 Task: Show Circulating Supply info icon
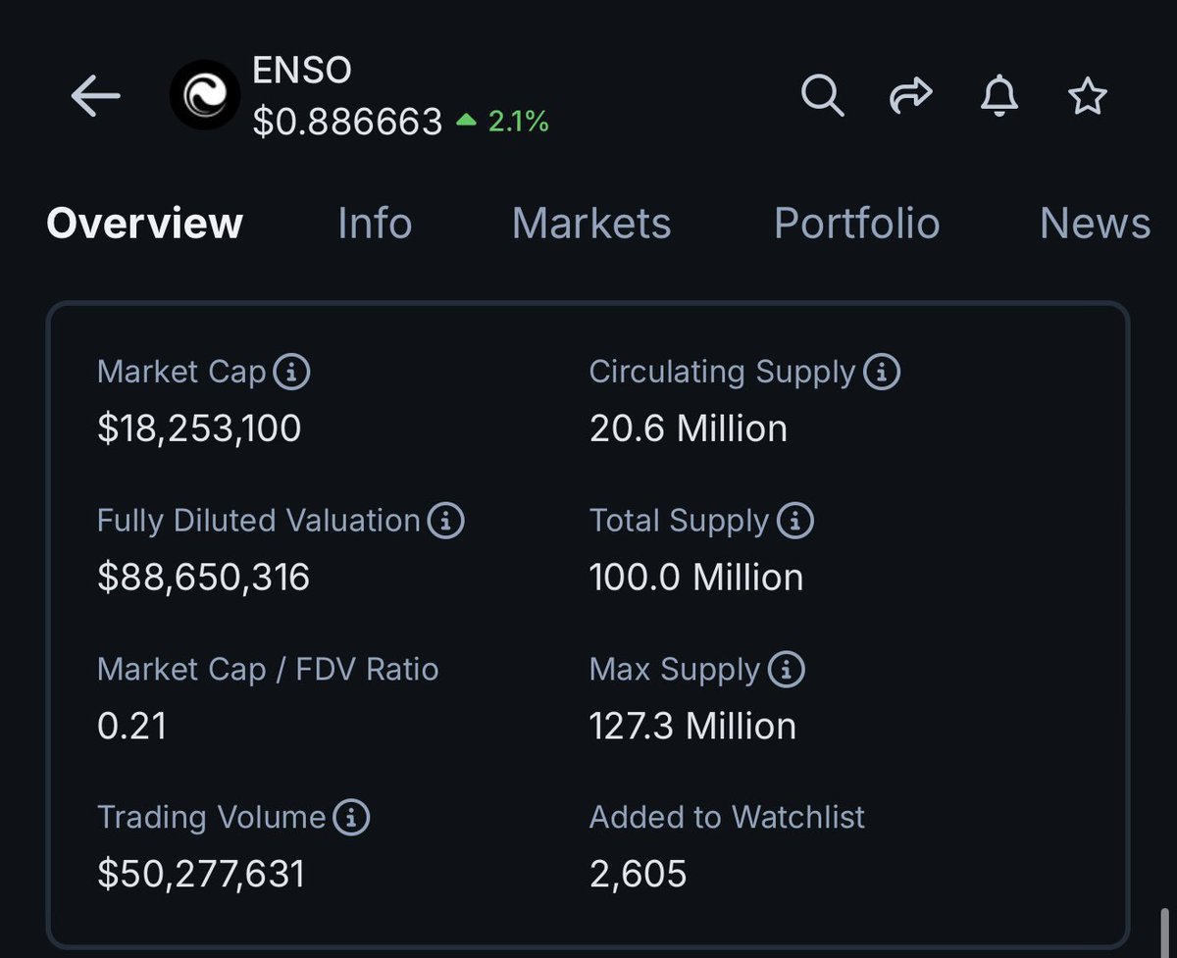click(x=881, y=373)
